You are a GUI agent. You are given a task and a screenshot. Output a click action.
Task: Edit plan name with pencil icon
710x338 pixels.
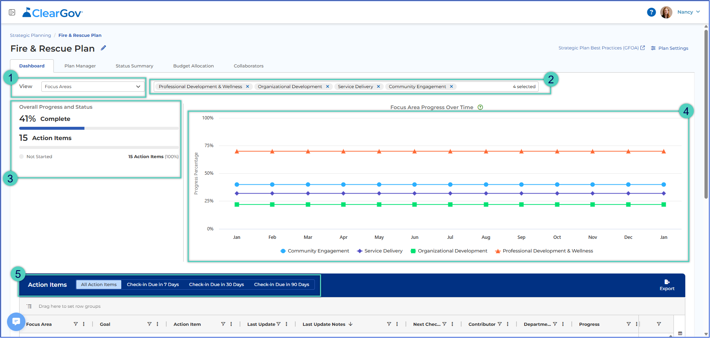click(x=104, y=48)
